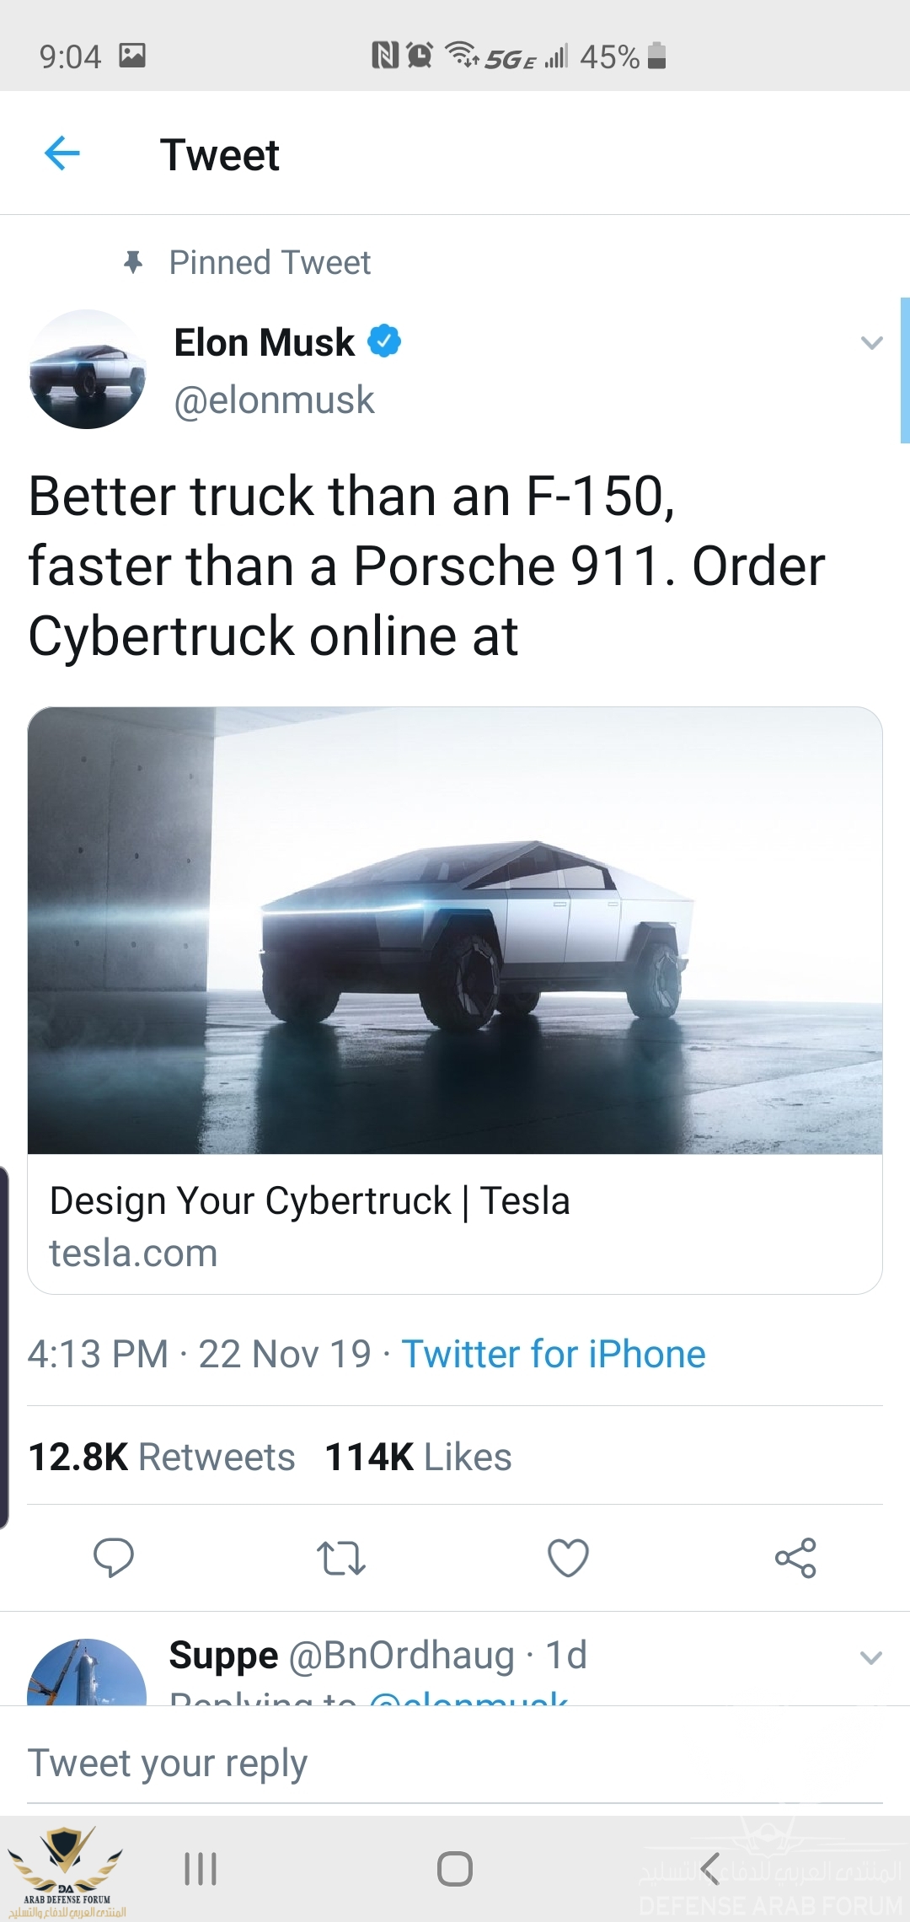Tap the back arrow in the Tweet header

[x=62, y=153]
